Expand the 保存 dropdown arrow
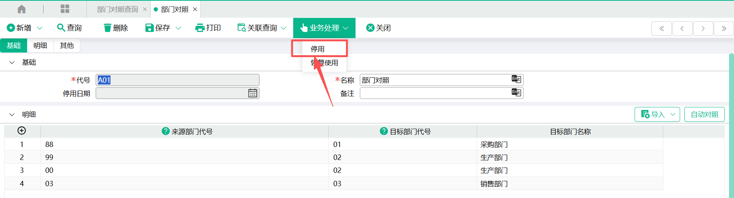The image size is (734, 198). pos(178,28)
